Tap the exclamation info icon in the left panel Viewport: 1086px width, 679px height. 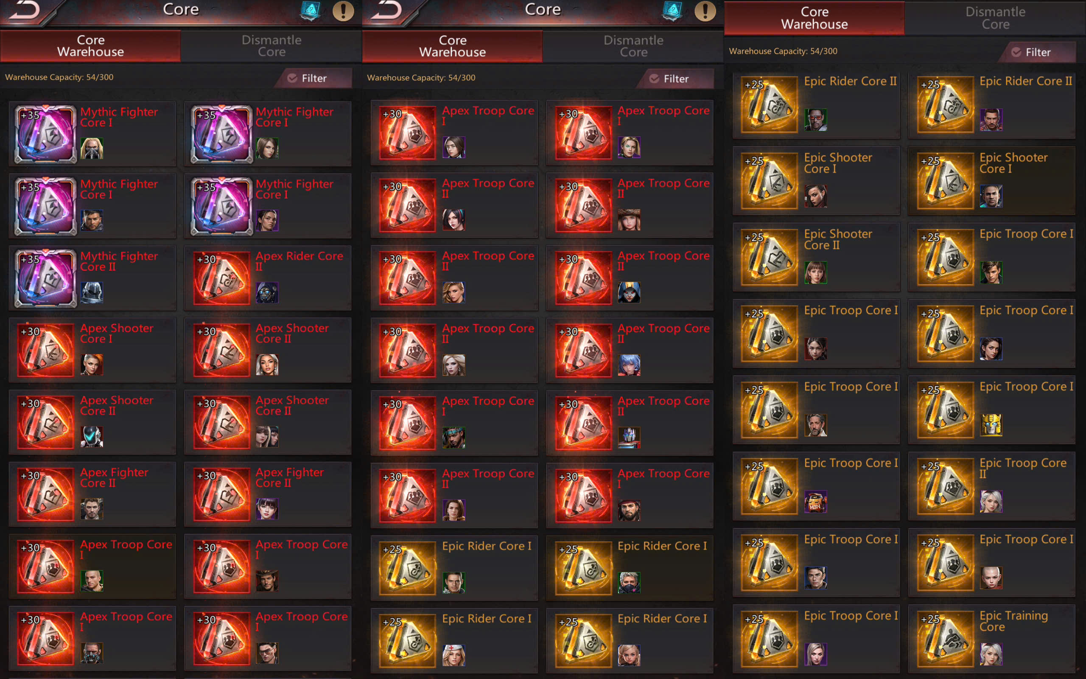tap(343, 11)
